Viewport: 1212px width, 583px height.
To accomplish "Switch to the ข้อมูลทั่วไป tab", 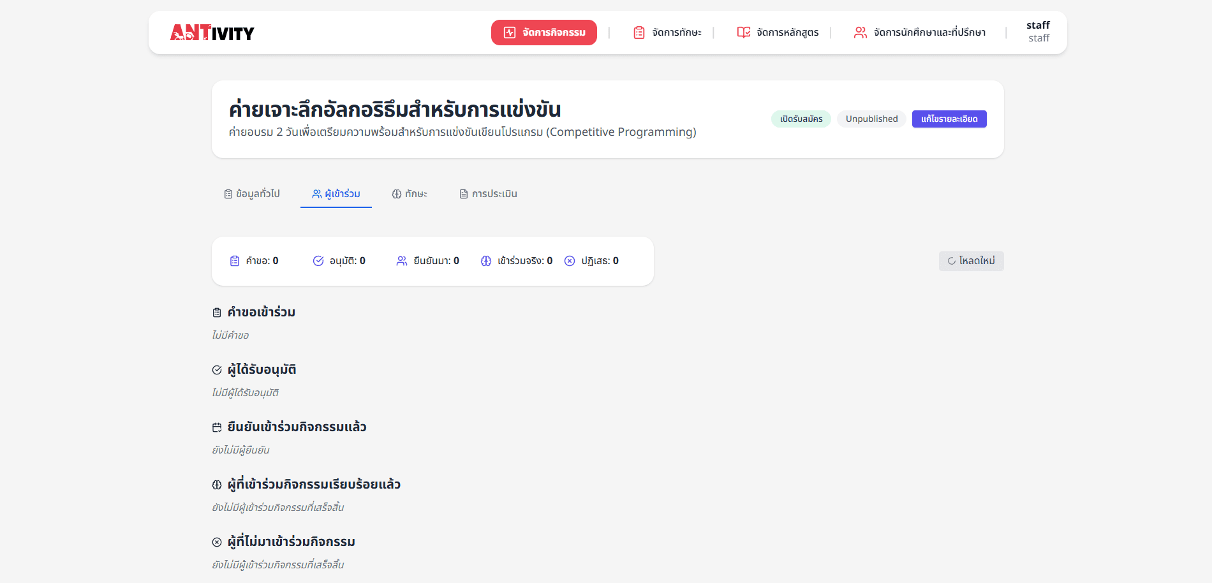I will click(x=252, y=194).
